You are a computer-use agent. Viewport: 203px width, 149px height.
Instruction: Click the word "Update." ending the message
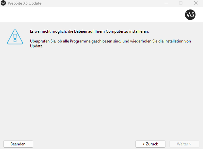(37, 46)
